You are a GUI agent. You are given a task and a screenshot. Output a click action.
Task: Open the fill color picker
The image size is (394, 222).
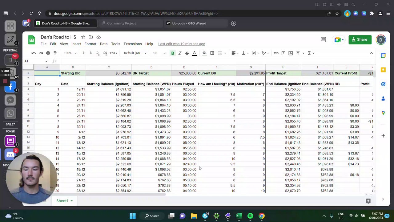[x=204, y=53]
